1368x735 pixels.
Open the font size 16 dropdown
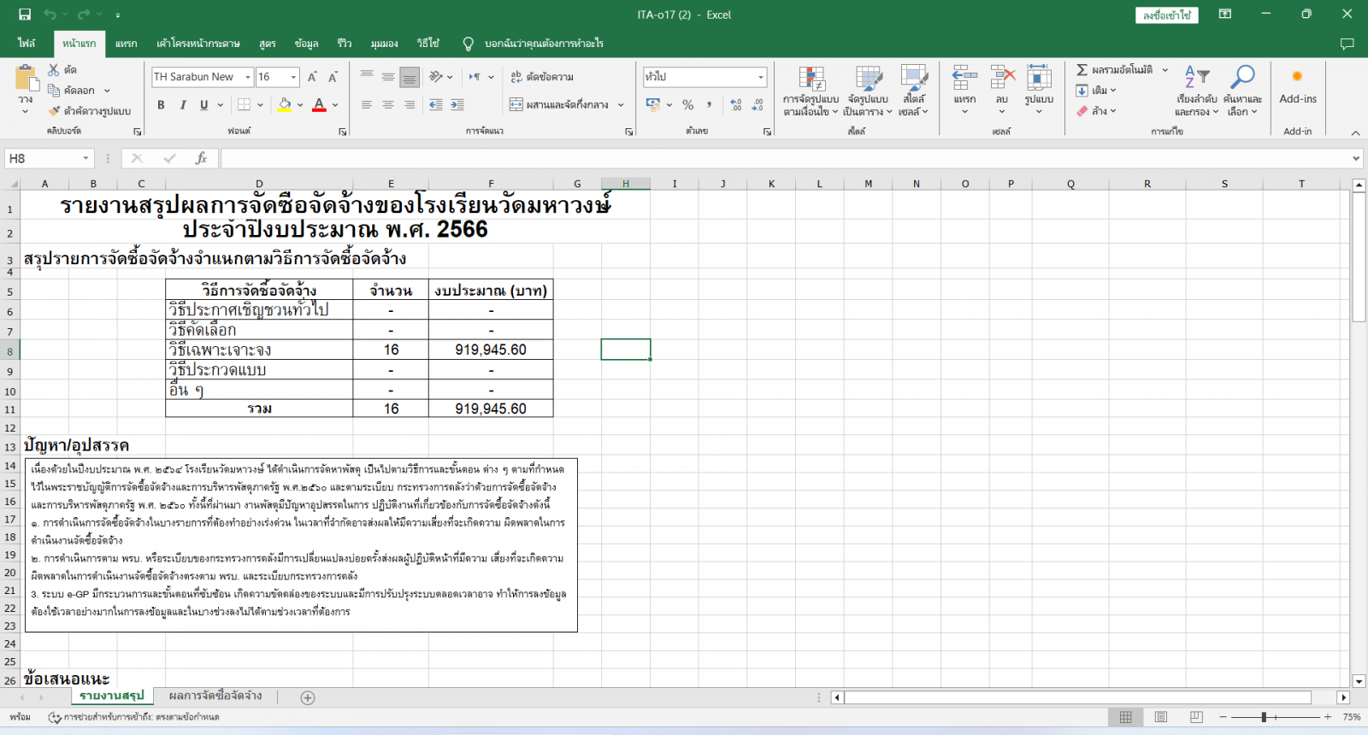293,77
